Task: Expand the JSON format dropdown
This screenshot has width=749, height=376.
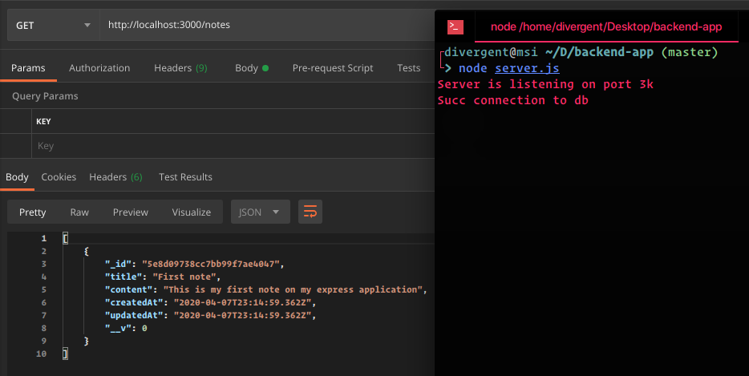Action: pyautogui.click(x=261, y=212)
